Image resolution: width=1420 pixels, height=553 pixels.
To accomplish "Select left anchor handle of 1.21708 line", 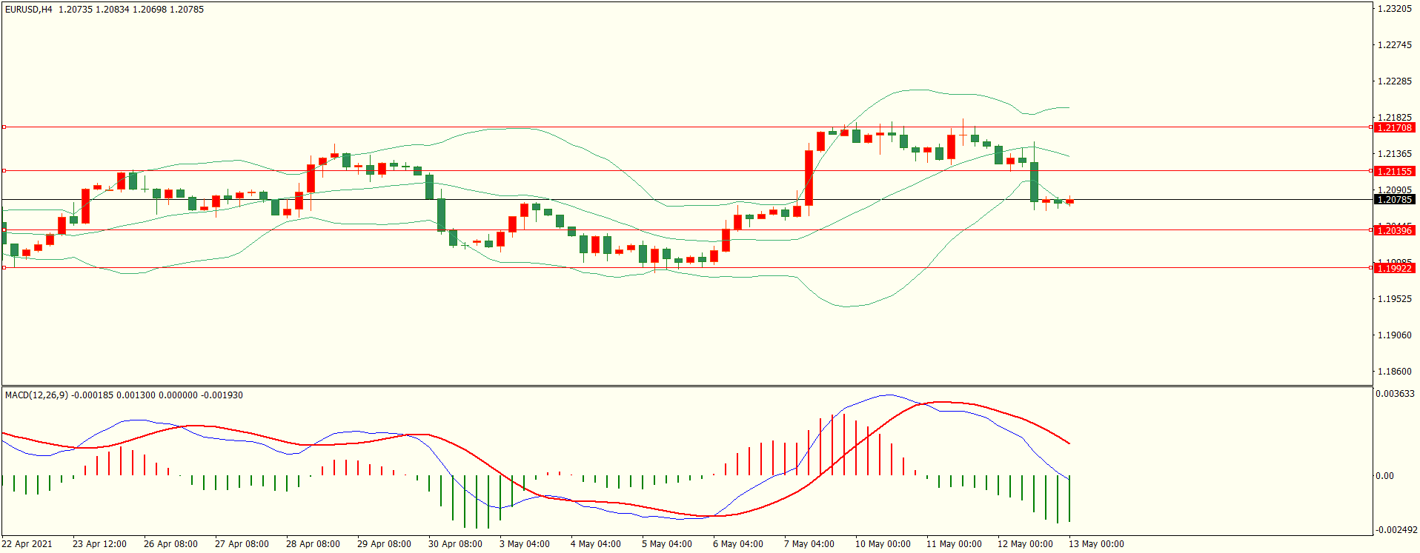I will coord(4,127).
